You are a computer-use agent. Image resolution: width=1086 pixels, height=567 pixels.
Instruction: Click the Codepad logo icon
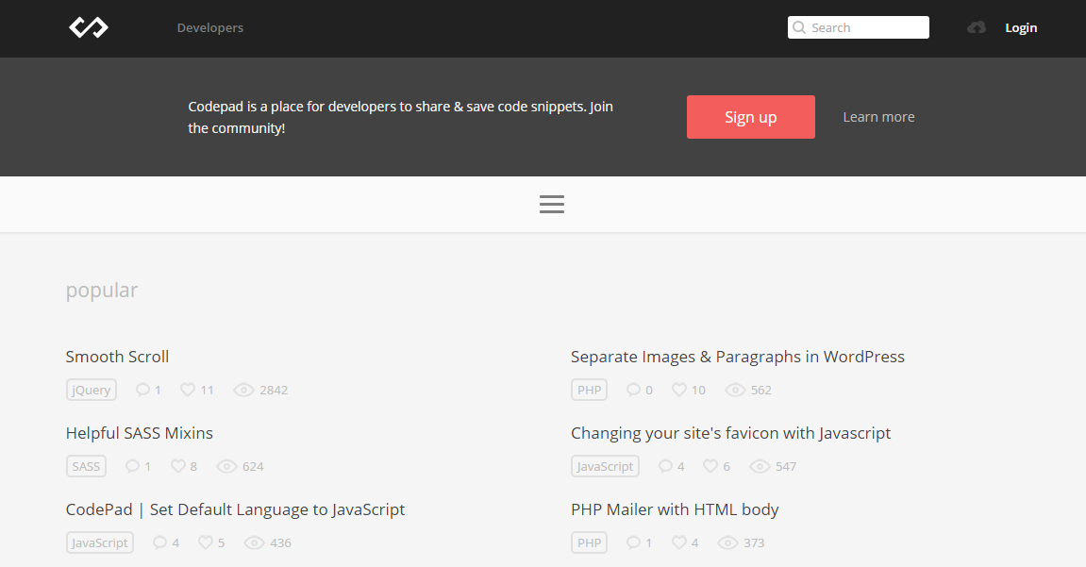[x=89, y=27]
